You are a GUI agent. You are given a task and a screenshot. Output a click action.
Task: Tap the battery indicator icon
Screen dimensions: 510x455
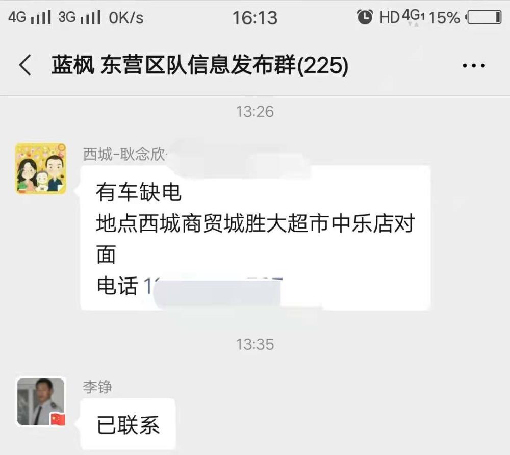(x=483, y=17)
